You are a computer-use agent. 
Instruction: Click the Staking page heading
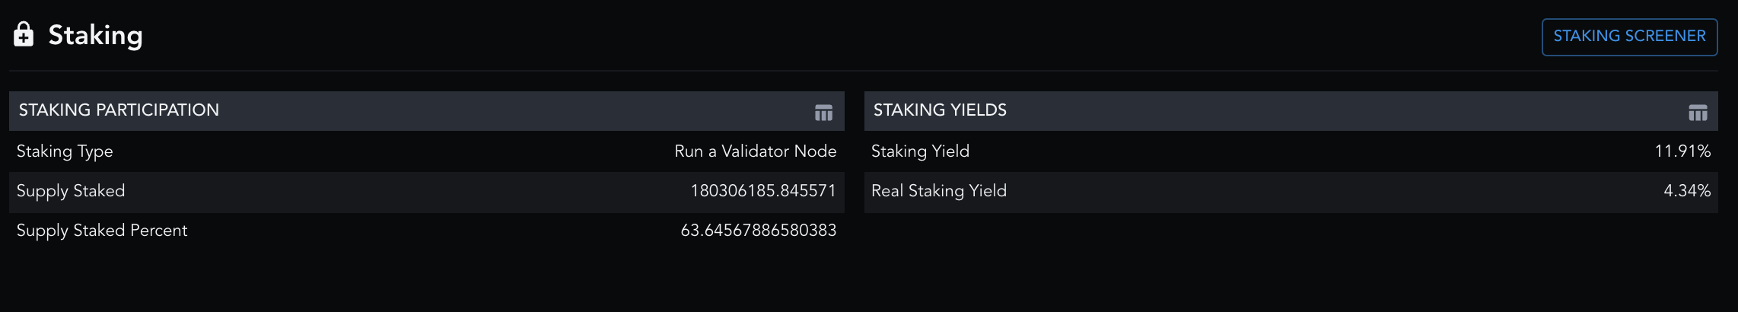tap(95, 35)
